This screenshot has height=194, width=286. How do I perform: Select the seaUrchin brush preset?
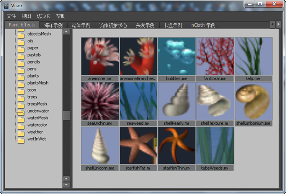click(100, 101)
